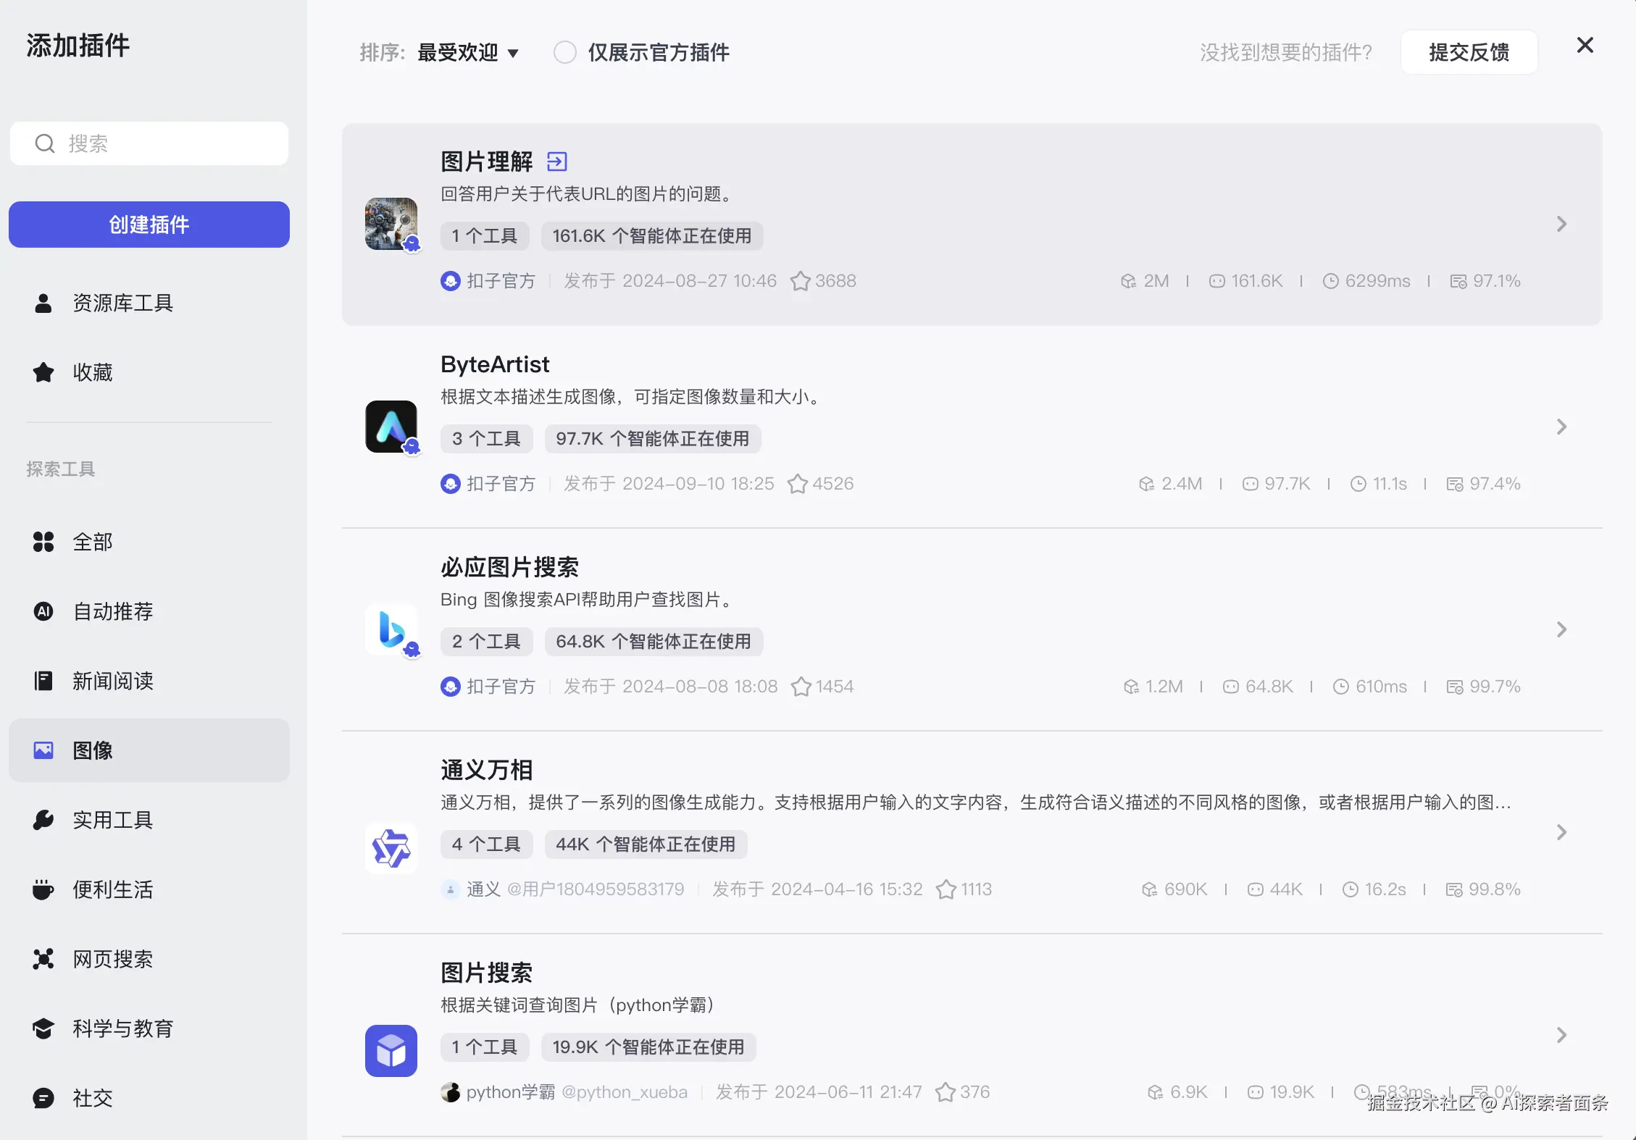
Task: Enable the 仅展示官方插件 radio option
Action: 564,52
